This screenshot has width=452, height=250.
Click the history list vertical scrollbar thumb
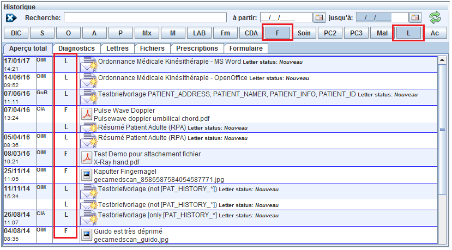(x=443, y=128)
